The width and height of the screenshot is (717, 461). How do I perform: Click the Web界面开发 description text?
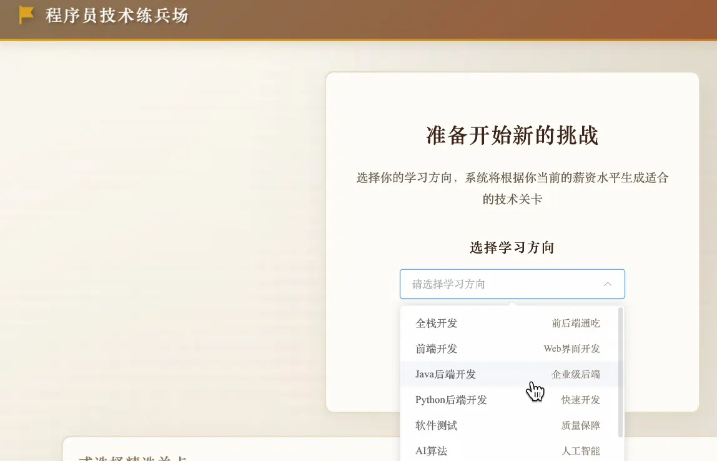(x=571, y=349)
